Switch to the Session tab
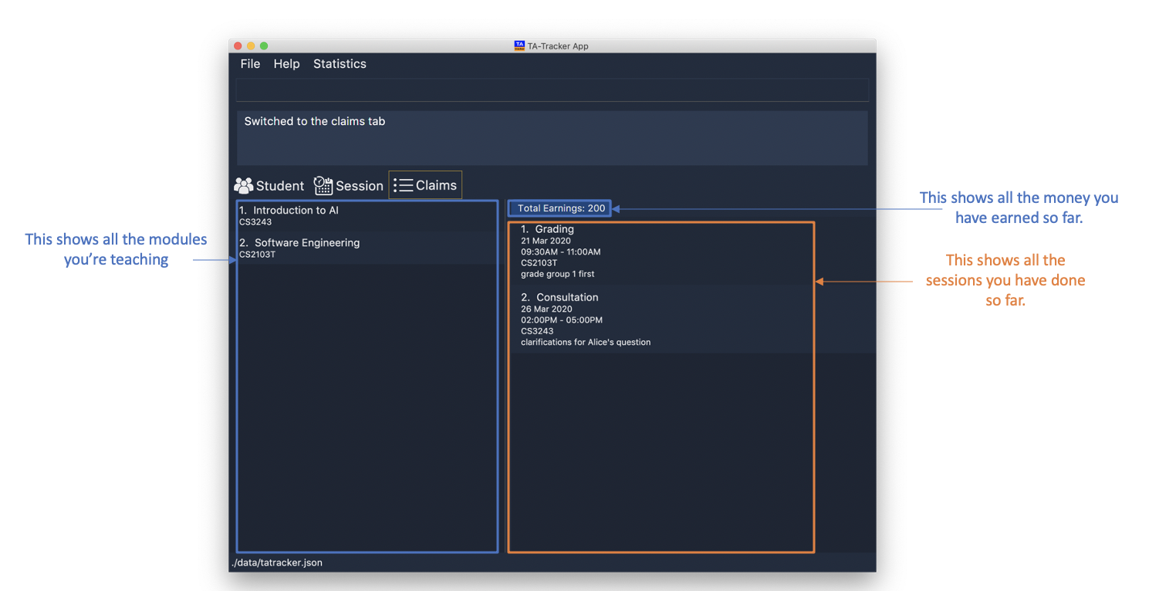Viewport: 1159px width, 591px height. 349,186
